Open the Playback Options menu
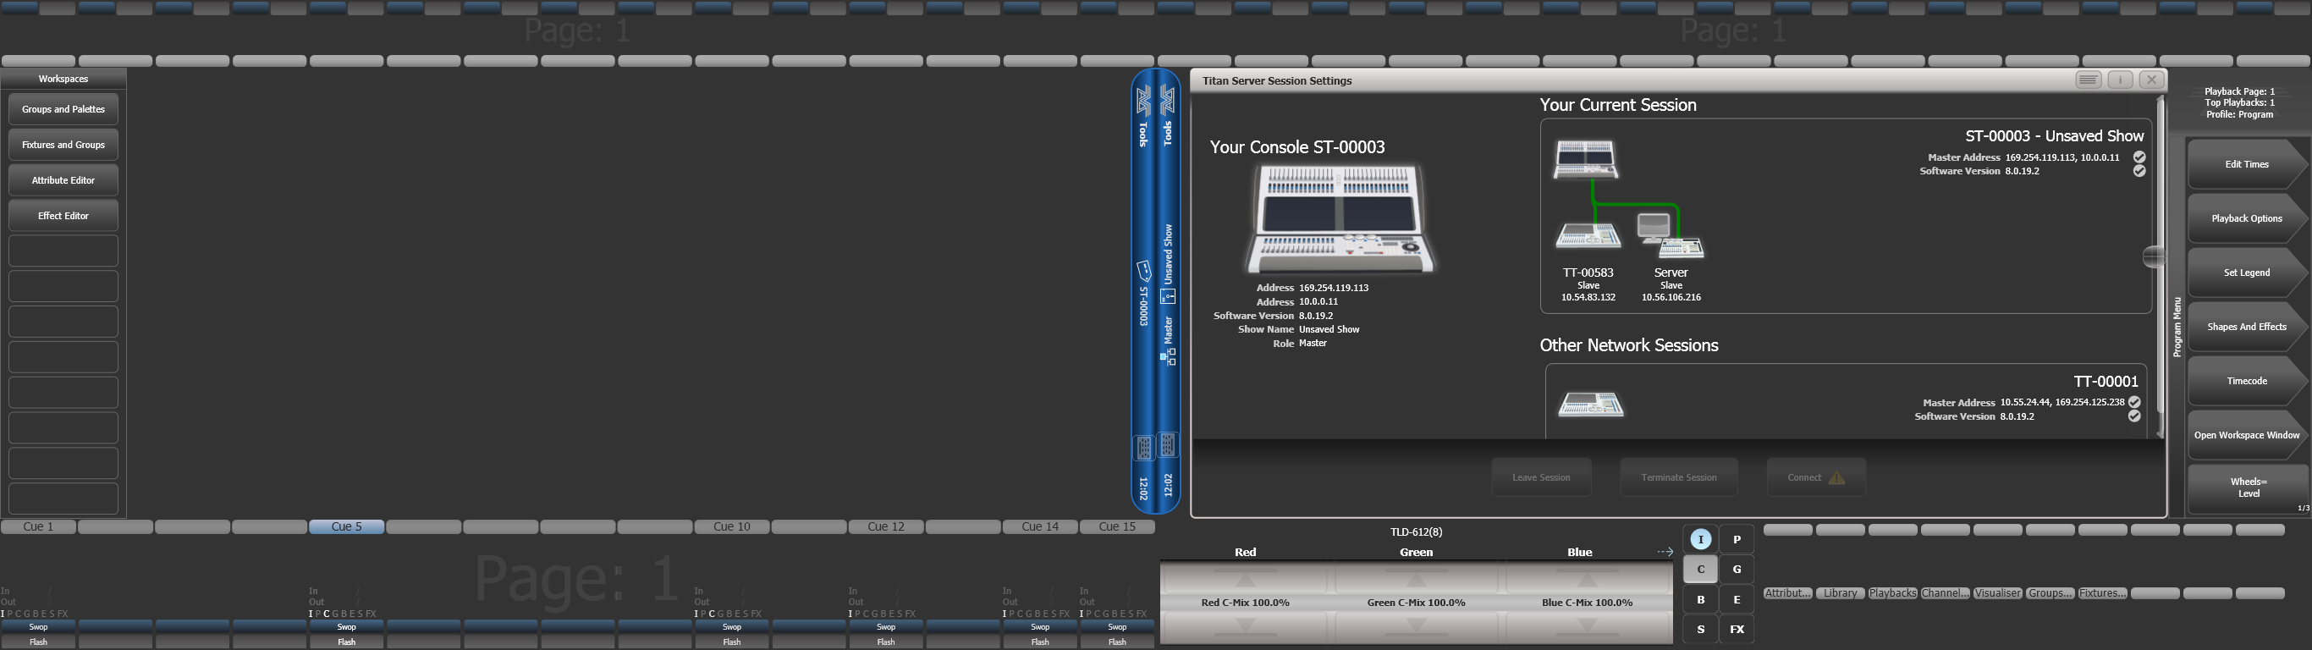This screenshot has width=2312, height=650. [x=2246, y=218]
